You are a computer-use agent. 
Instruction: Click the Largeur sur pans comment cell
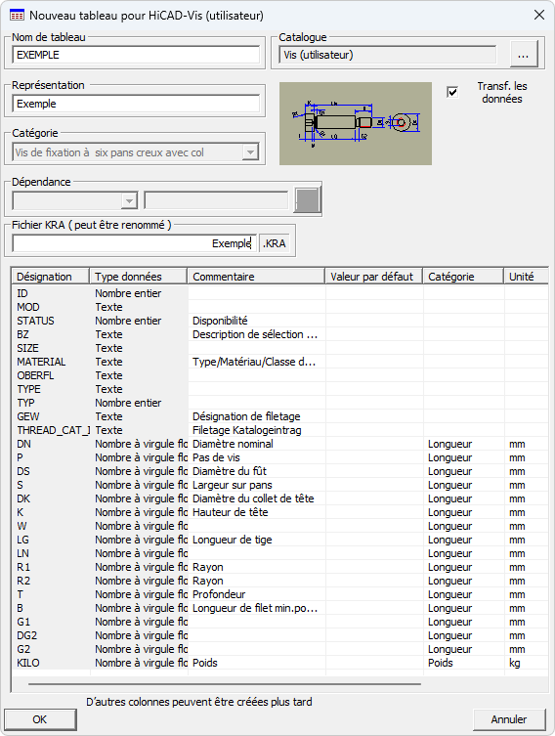tap(257, 485)
